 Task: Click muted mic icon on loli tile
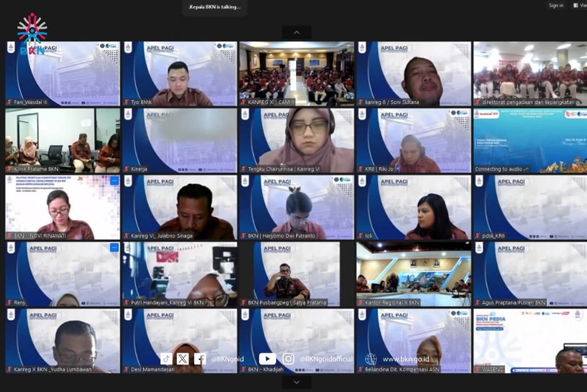361,236
